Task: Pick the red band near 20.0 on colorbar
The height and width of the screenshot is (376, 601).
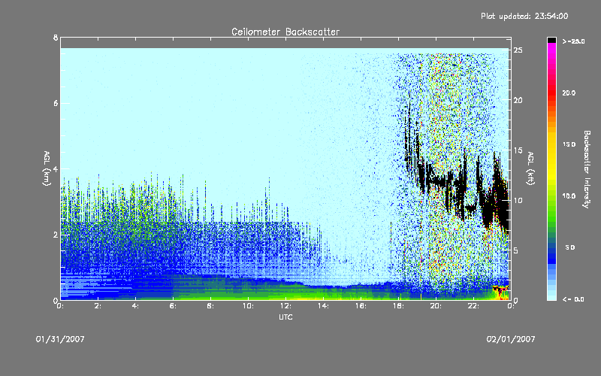Action: point(551,93)
